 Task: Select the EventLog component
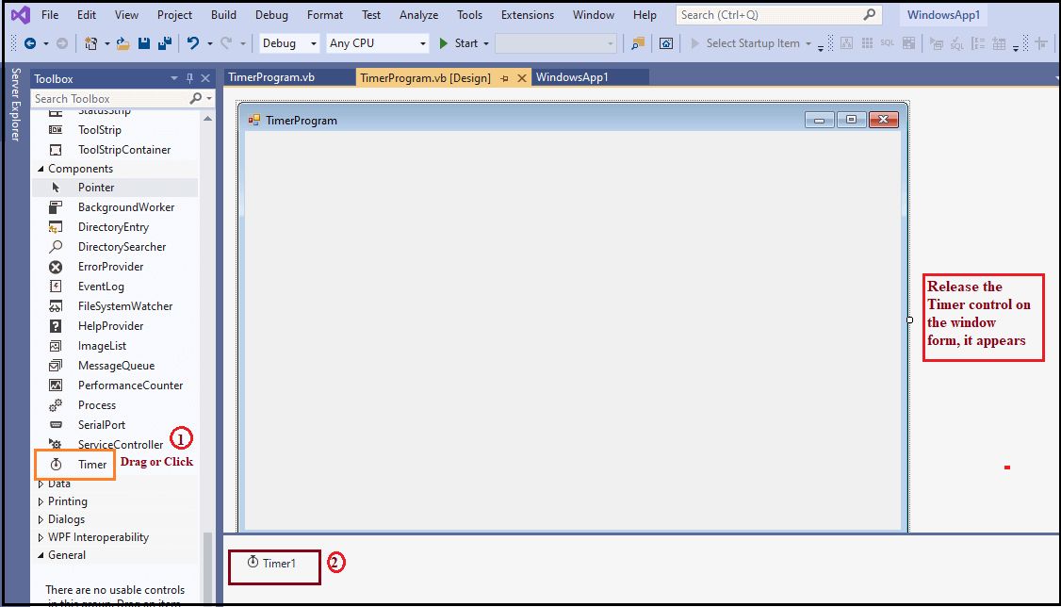coord(115,287)
